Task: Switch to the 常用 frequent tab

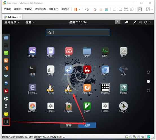Action: pyautogui.click(x=69, y=125)
